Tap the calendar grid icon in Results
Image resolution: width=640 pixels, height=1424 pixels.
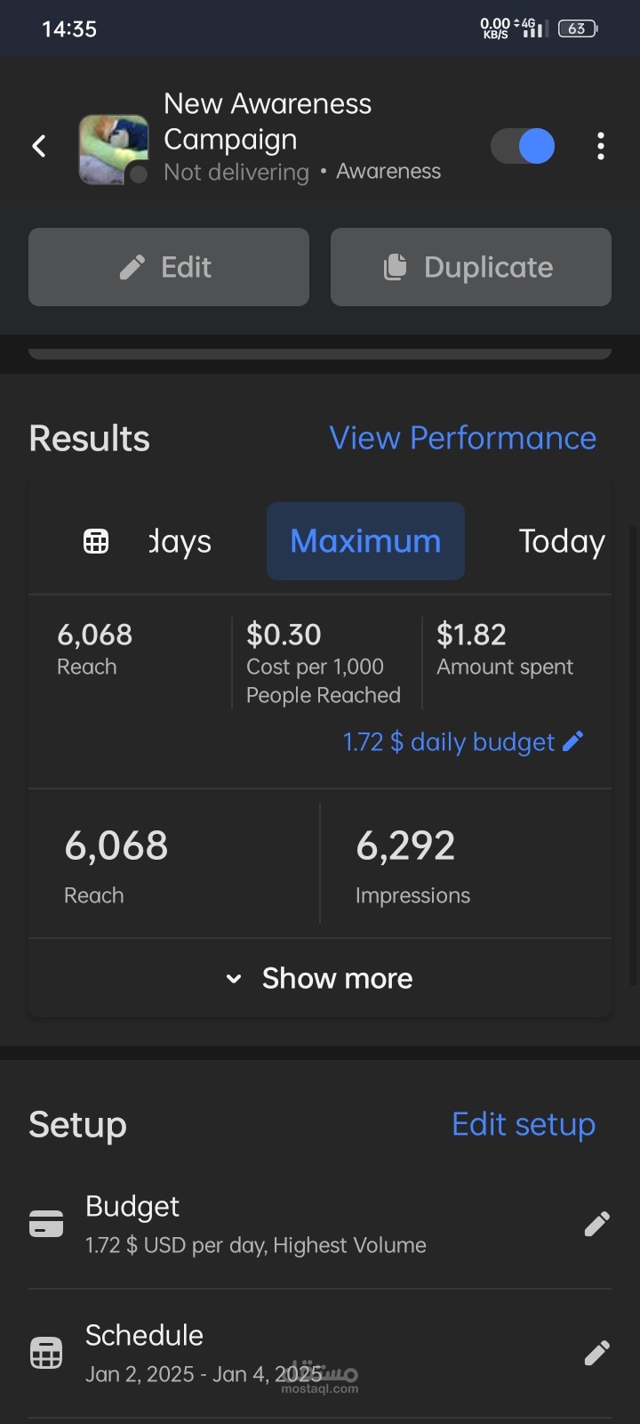[96, 541]
